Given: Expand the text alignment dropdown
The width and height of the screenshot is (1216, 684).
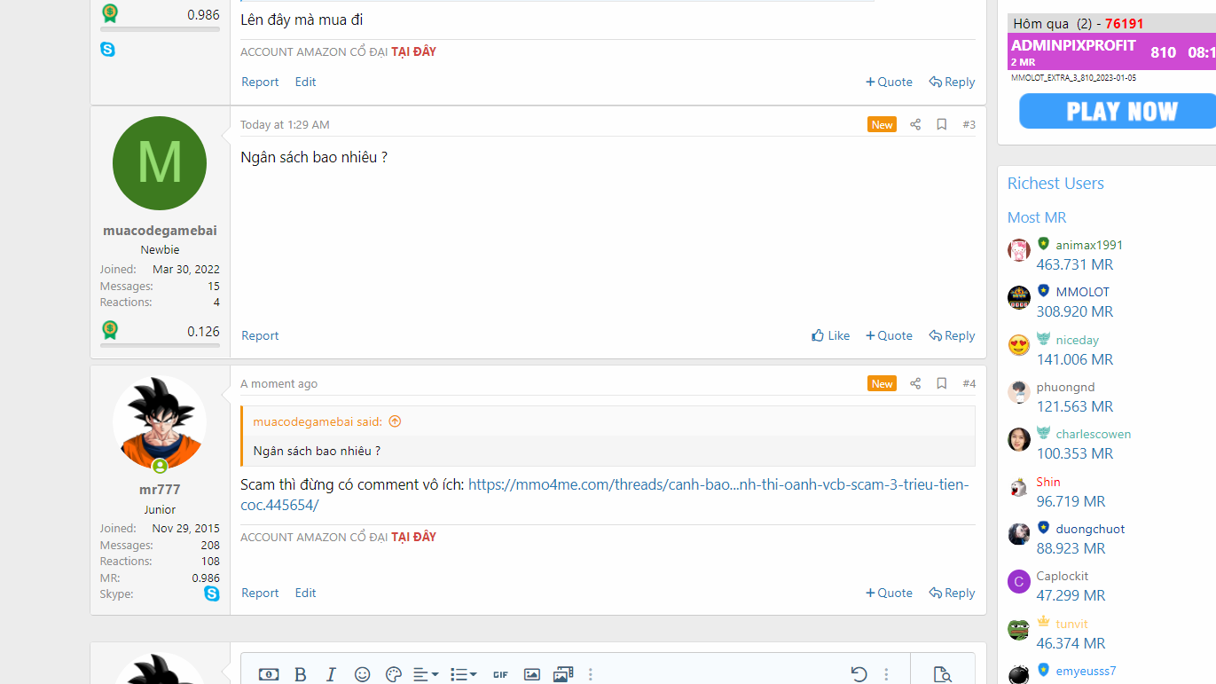Looking at the screenshot, I should (x=426, y=674).
